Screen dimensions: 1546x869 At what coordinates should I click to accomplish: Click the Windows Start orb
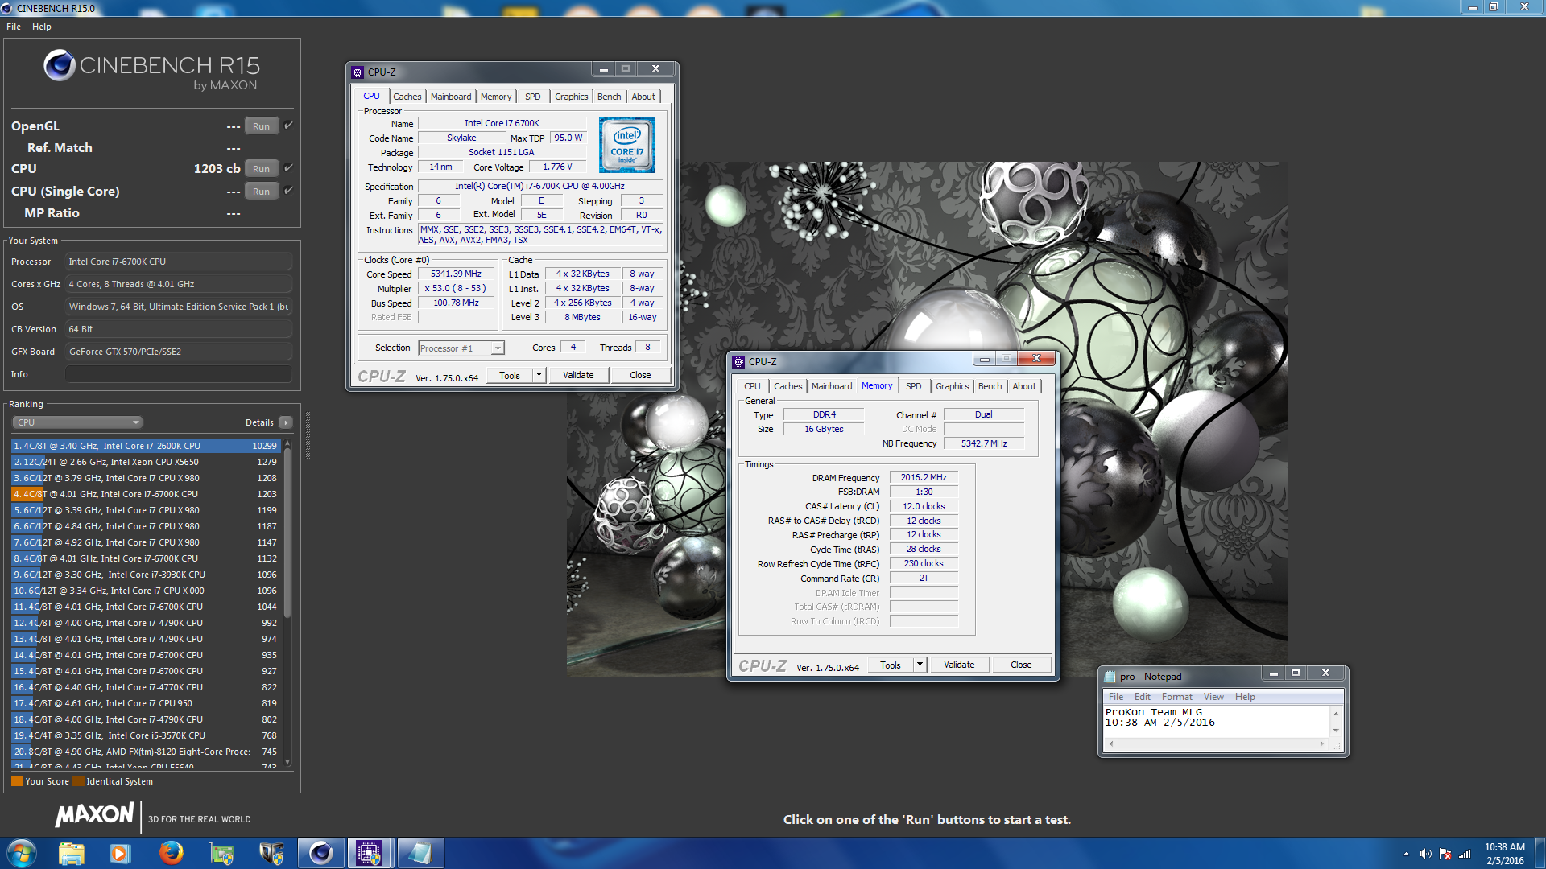(x=22, y=853)
